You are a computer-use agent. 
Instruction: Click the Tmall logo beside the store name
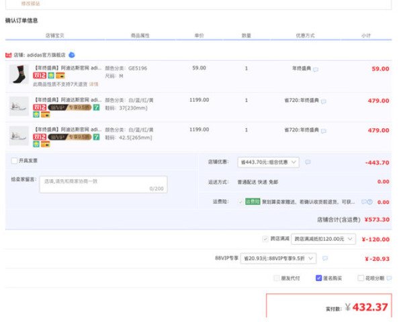pos(9,55)
